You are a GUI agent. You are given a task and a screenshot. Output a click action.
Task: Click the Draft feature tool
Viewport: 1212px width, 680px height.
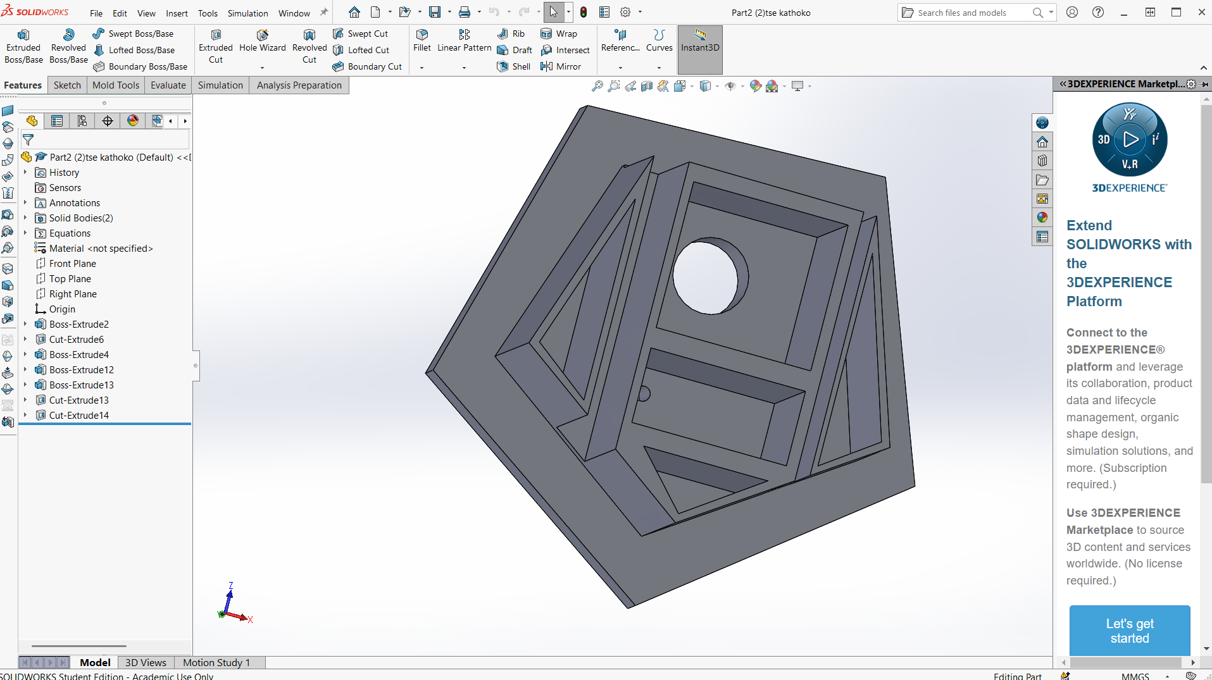pyautogui.click(x=515, y=50)
